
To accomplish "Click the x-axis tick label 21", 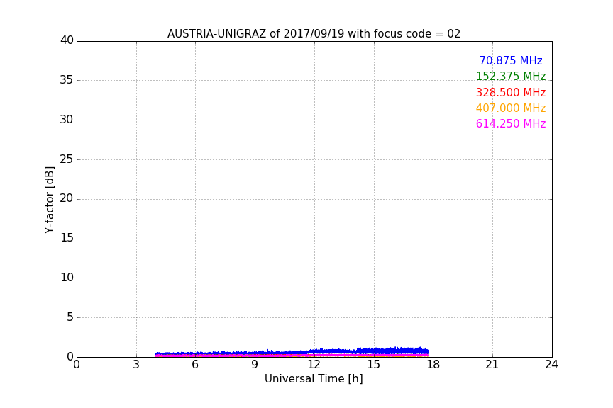I will pyautogui.click(x=492, y=365).
